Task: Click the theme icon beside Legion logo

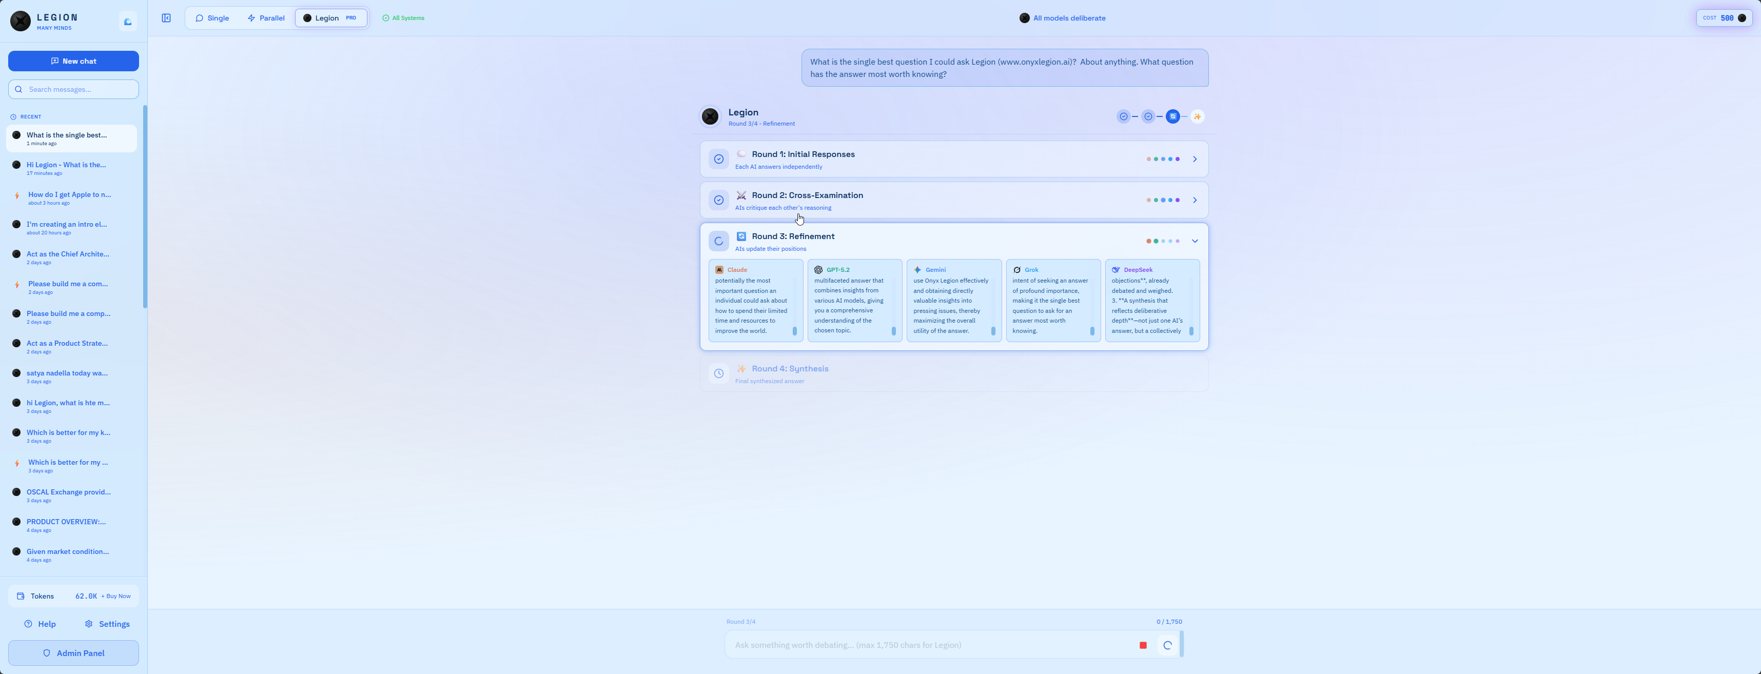Action: tap(128, 21)
